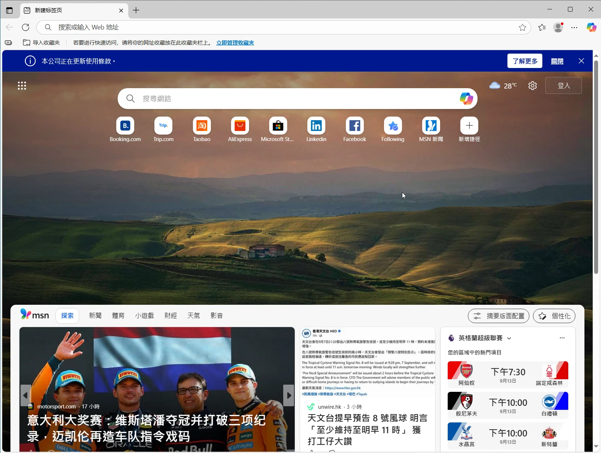601x453 pixels.
Task: Click the scrollbar down arrow
Action: click(596, 447)
